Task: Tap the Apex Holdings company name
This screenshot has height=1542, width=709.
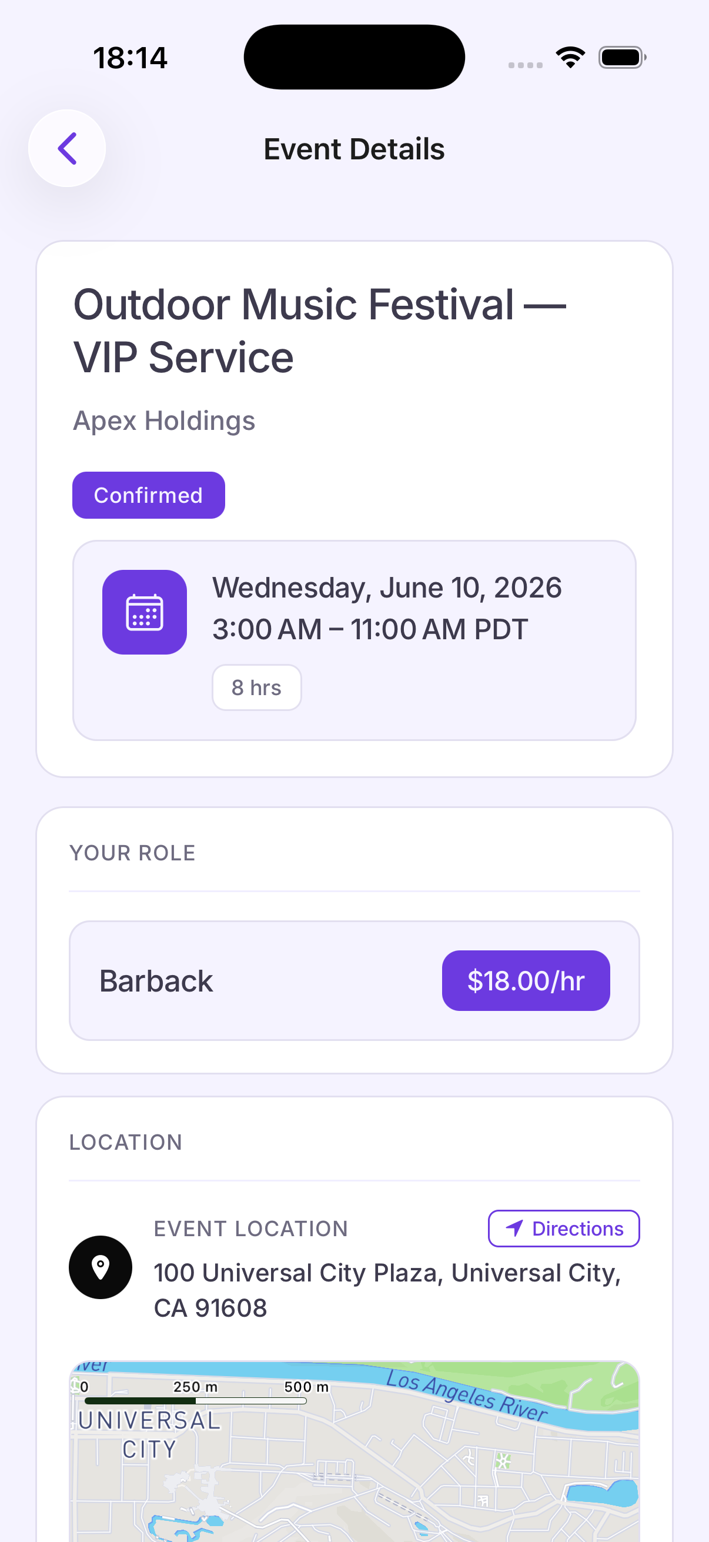Action: pyautogui.click(x=164, y=420)
